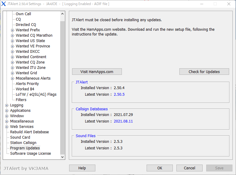Click Check for Updates button
The image size is (236, 175).
point(204,72)
